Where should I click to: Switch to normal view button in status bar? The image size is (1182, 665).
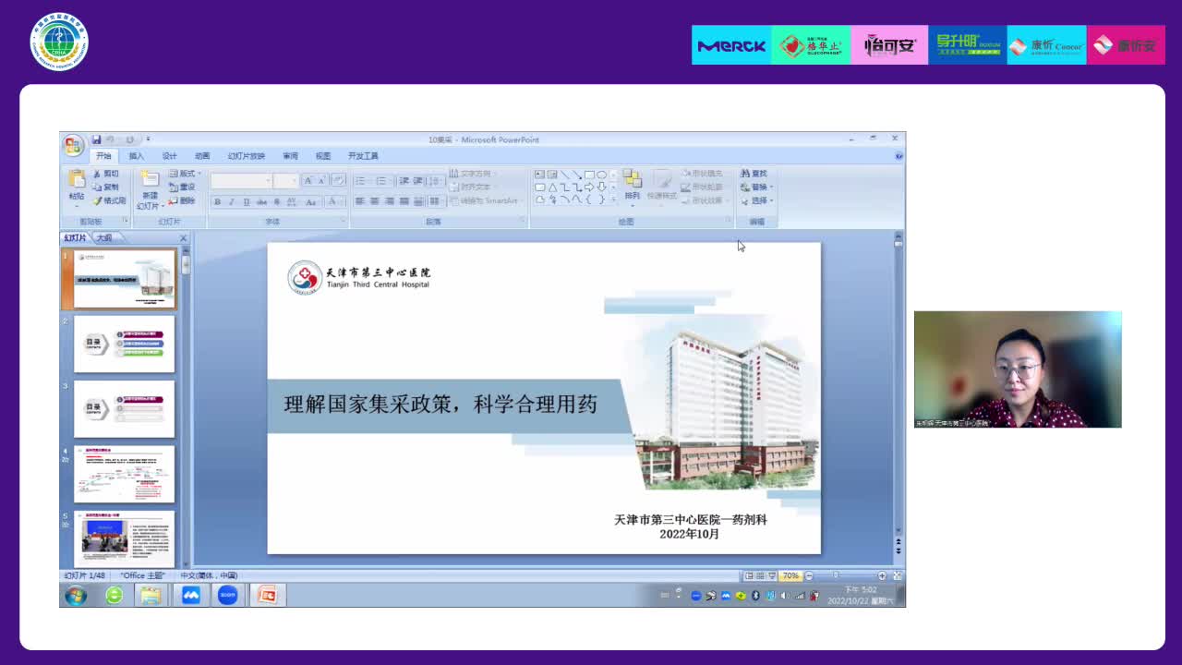[x=749, y=575]
